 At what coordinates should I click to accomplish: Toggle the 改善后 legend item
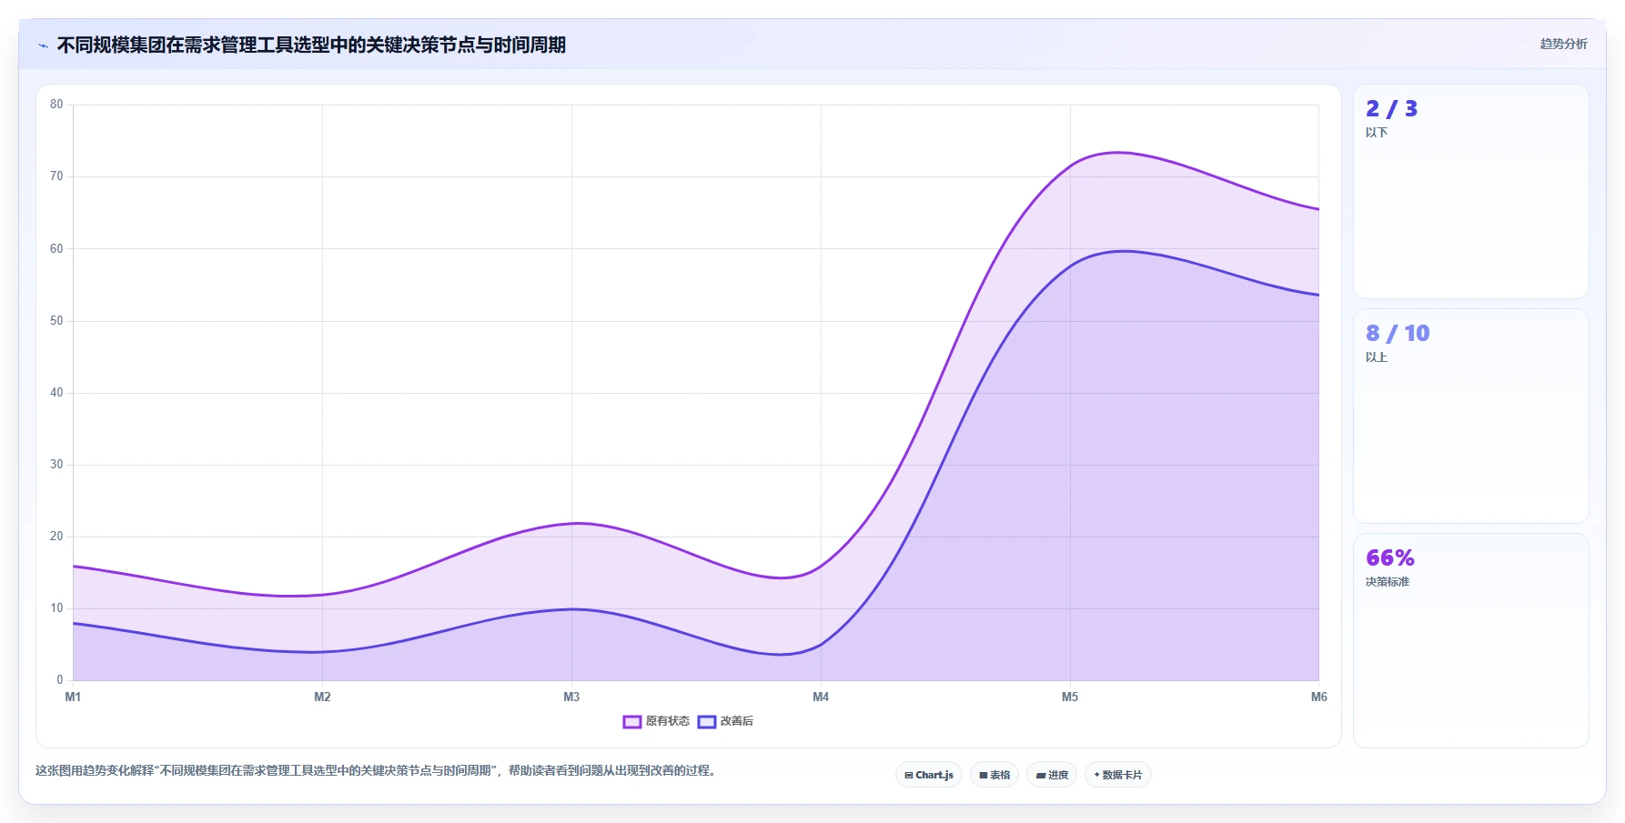(725, 721)
